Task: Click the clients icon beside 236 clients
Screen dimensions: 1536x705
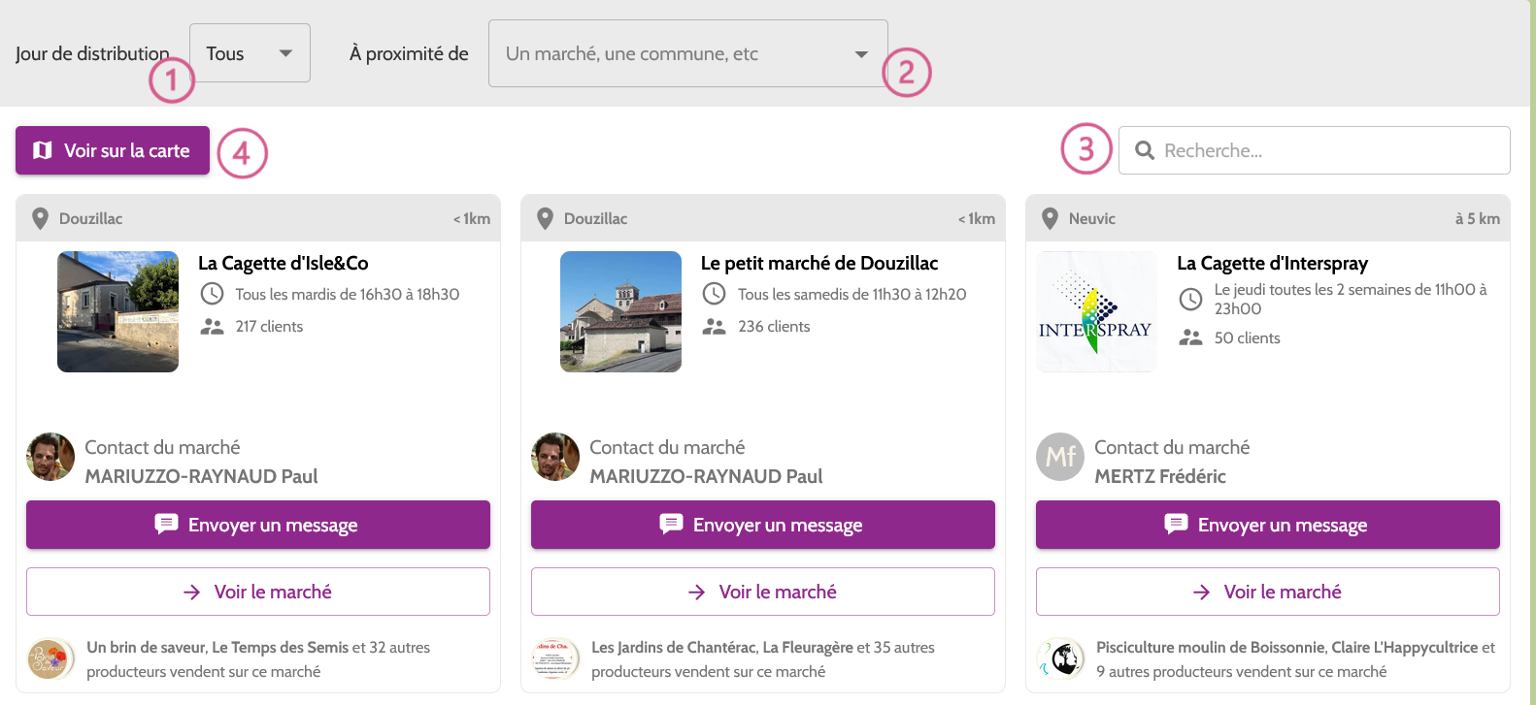Action: (714, 327)
